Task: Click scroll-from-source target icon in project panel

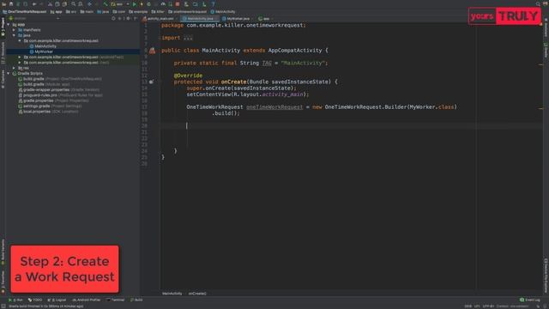Action: coord(113,18)
